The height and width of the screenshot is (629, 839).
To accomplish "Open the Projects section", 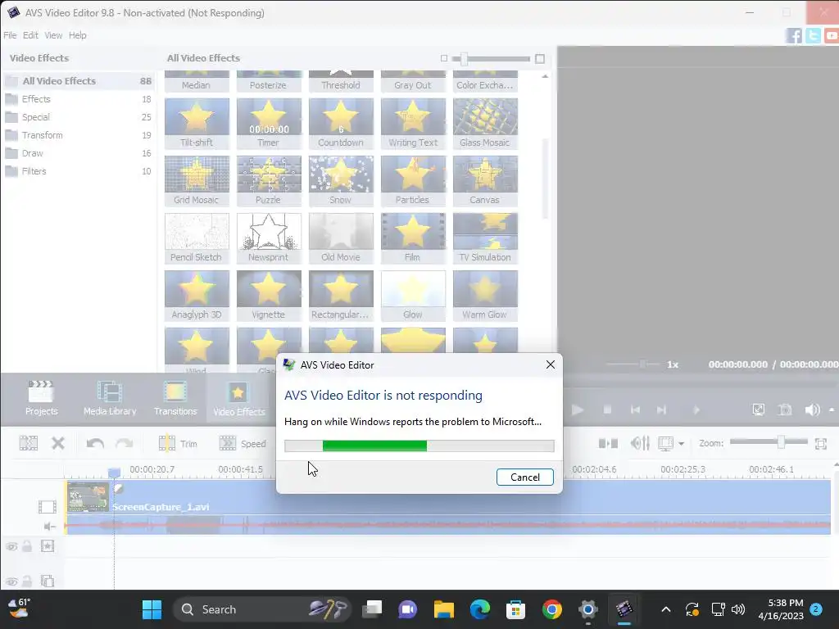I will pyautogui.click(x=41, y=398).
